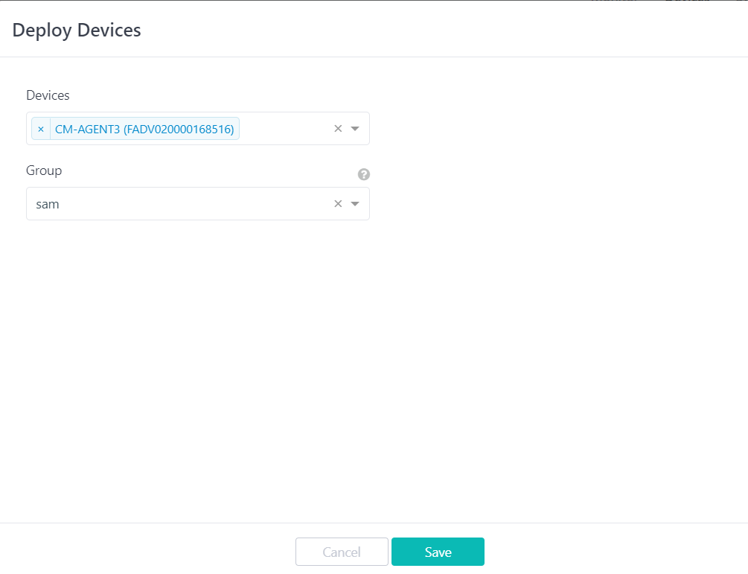Clear all selected devices

click(x=338, y=128)
